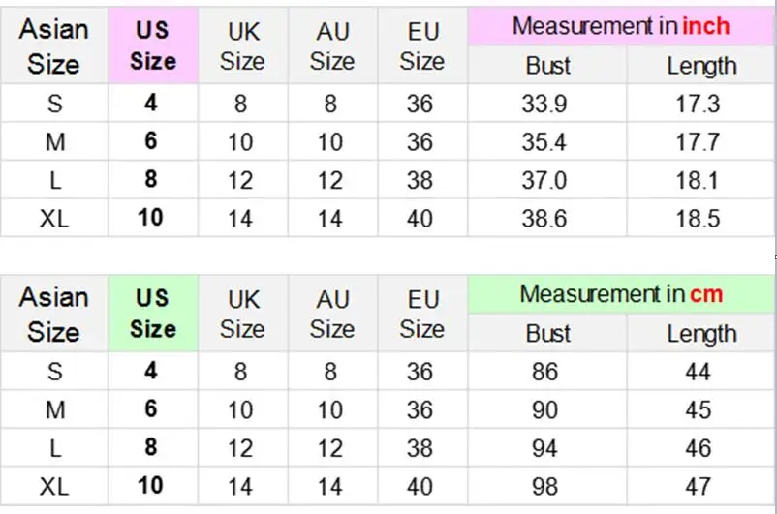Screen dimensions: 777x514
Task: Click the 17.3 length cell
Action: tap(698, 104)
